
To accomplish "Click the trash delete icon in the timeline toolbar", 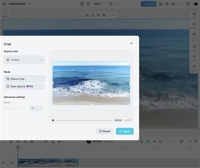I will [11, 141].
